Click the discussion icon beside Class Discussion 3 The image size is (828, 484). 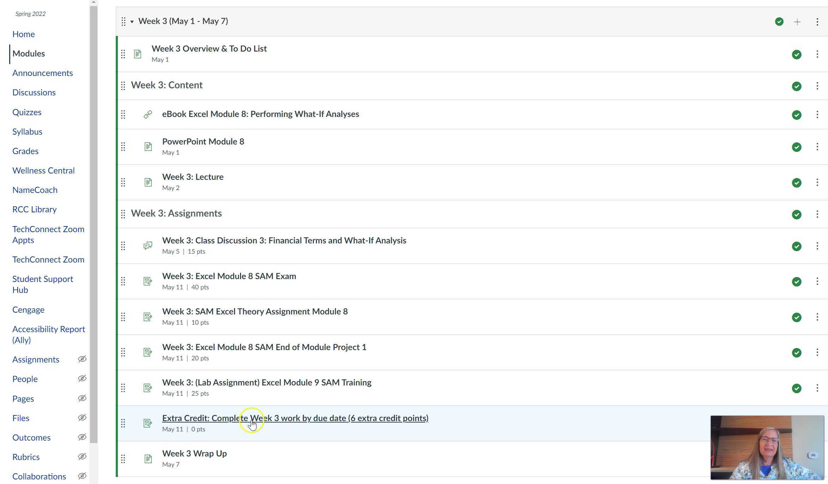(x=148, y=246)
